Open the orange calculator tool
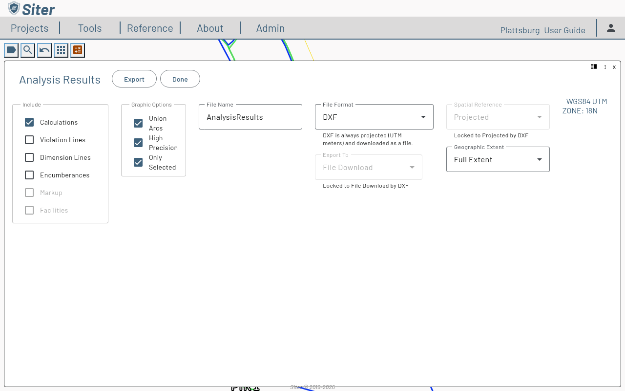 pyautogui.click(x=78, y=50)
